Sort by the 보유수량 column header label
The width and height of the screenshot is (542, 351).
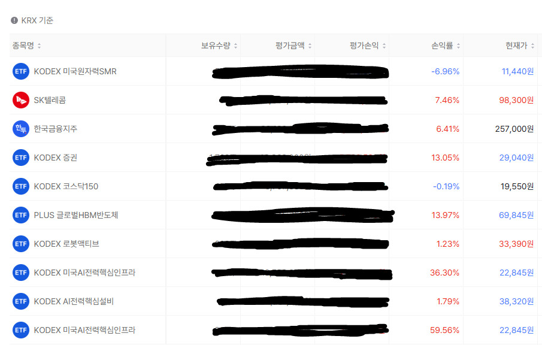(216, 46)
